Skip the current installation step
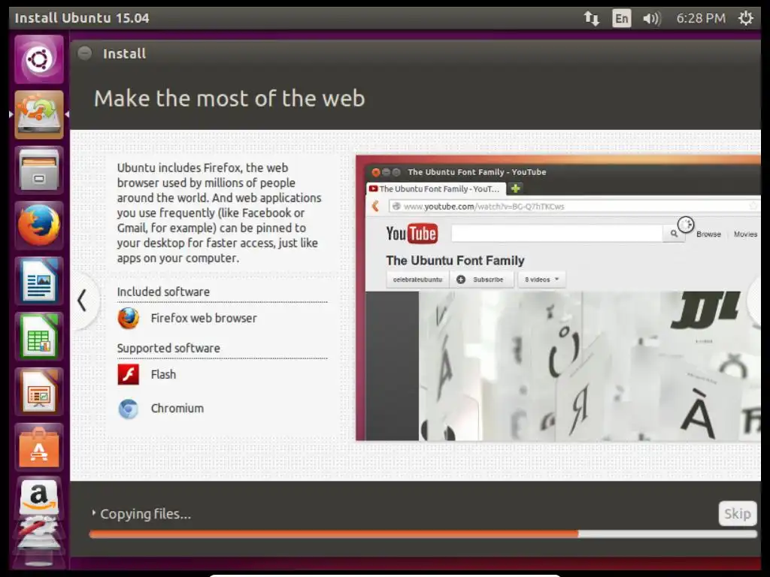Viewport: 770px width, 577px height. [737, 513]
